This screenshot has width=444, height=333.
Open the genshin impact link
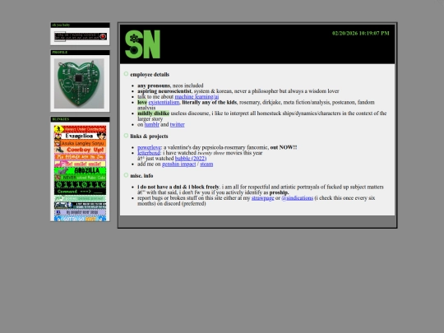click(178, 164)
